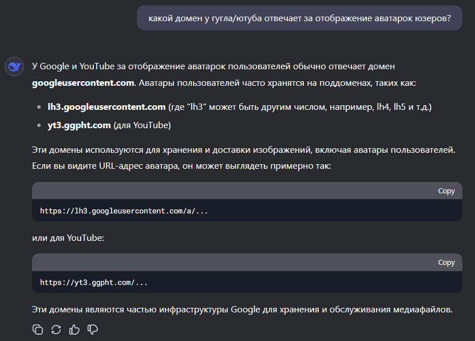Click the https://yt3.ggpht.com/... code text
Viewport: 475px width, 341px height.
point(94,282)
